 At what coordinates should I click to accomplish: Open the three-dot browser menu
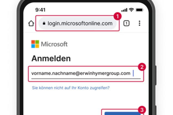point(140,23)
